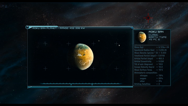Click the "Equatorial Radius (km)" row
This screenshot has width=188, height=106.
click(150, 50)
